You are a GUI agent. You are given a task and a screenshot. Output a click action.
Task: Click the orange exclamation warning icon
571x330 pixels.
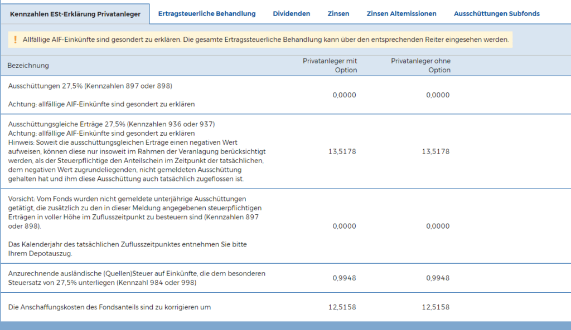coord(15,40)
